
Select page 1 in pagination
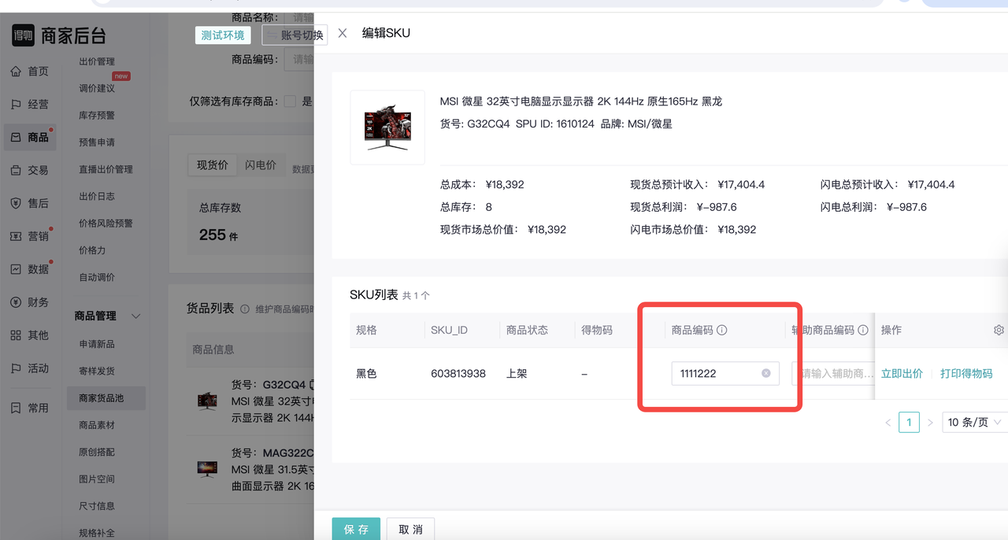(909, 423)
